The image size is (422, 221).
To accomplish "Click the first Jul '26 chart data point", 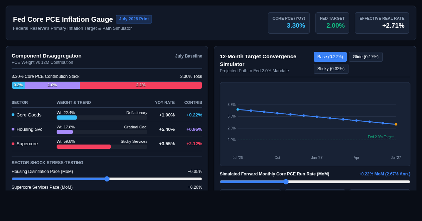I will (x=238, y=109).
